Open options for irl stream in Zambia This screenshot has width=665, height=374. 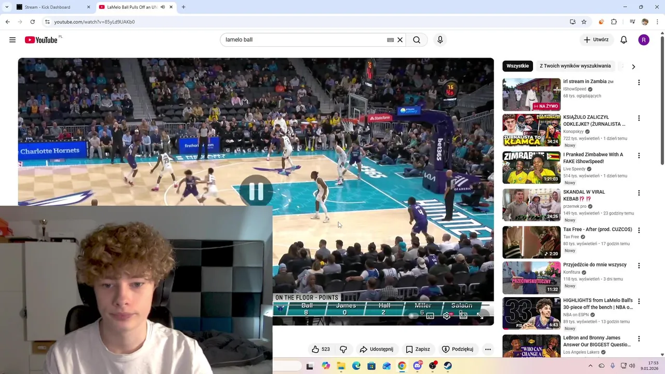coord(639,83)
